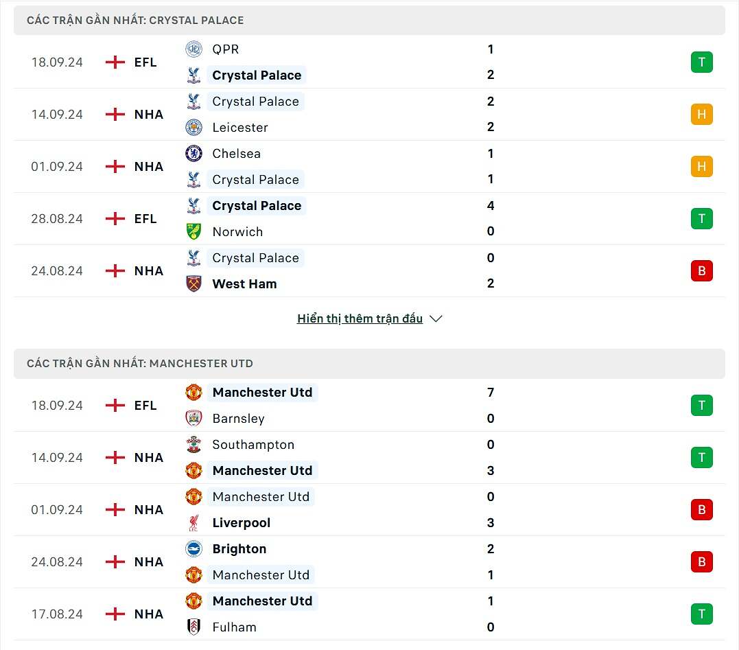The width and height of the screenshot is (739, 650).
Task: Click the Leicester club crest icon
Action: click(x=193, y=127)
